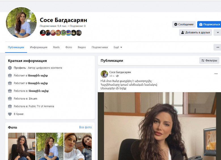Screen dimensions: 221x160
Task: Click the 1in.am workplace link
Action: [33, 99]
